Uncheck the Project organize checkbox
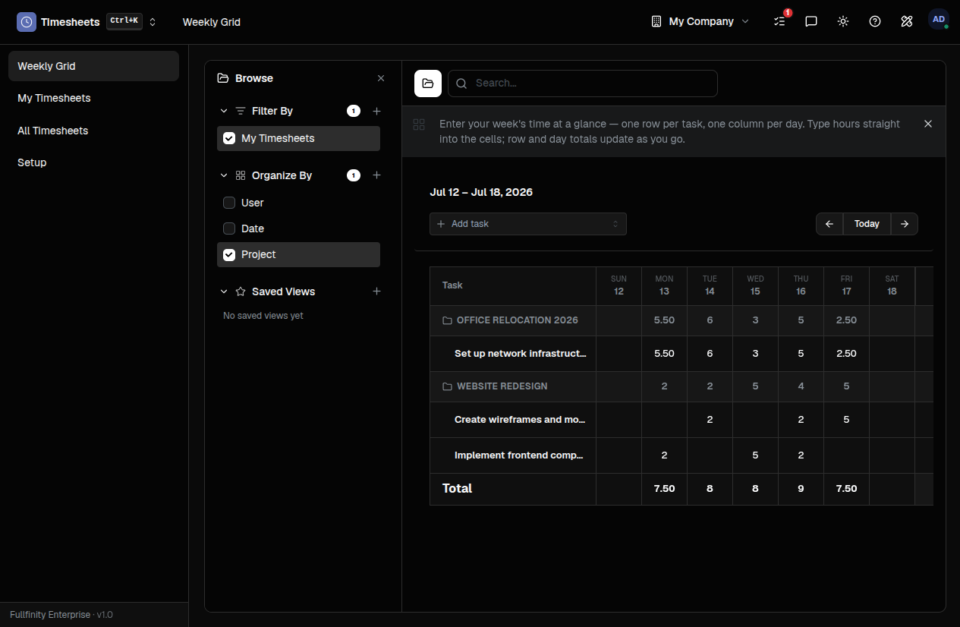960x627 pixels. [229, 254]
